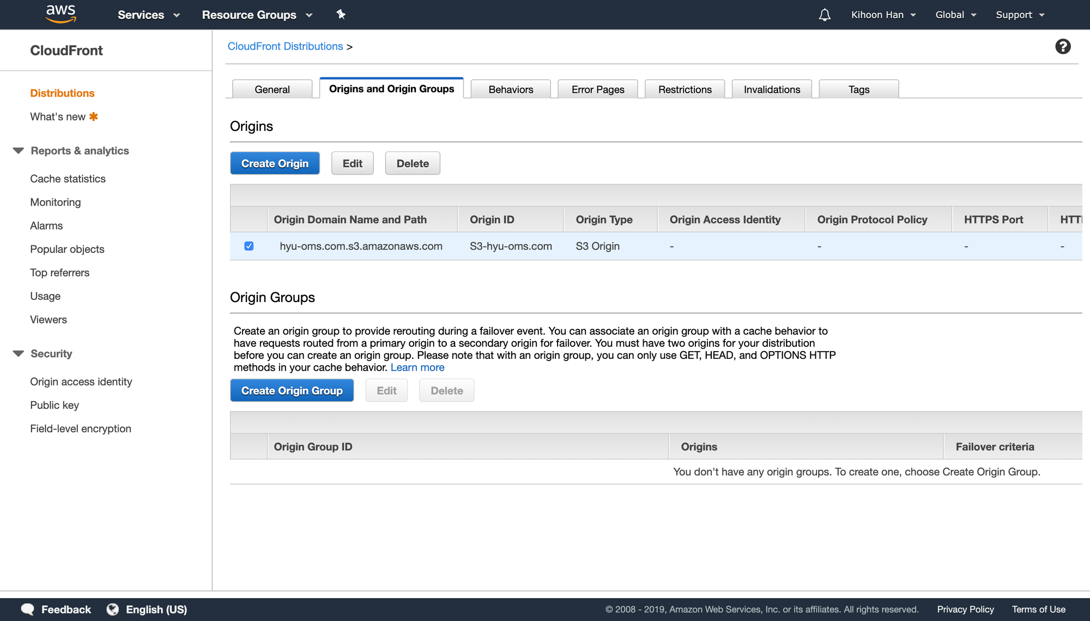Collapse the Security section
This screenshot has width=1090, height=621.
19,353
